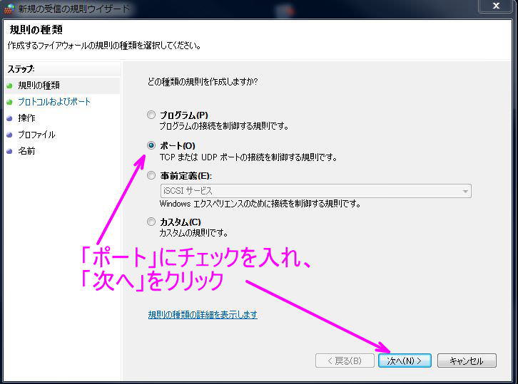Click the 次へ(N) > button
The width and height of the screenshot is (518, 384).
(x=405, y=360)
